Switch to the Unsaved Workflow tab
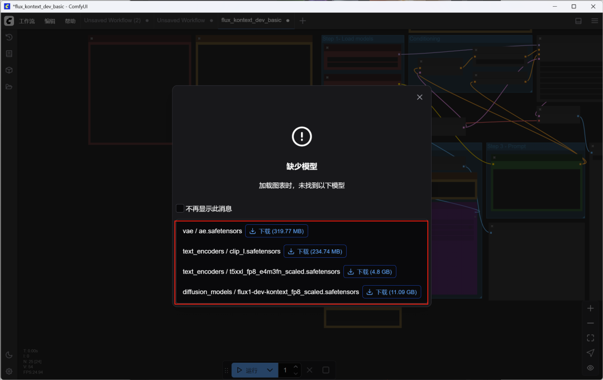Screen dimensions: 603x380 click(x=181, y=20)
